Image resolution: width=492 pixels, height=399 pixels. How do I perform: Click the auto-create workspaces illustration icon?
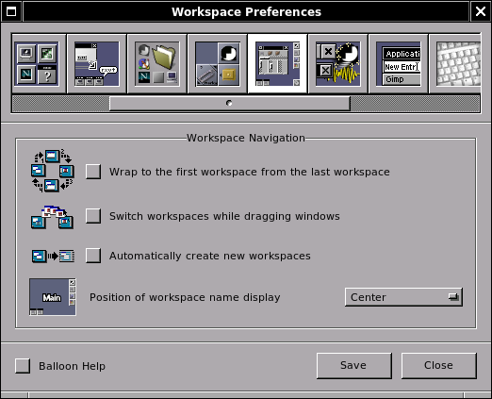coord(53,256)
